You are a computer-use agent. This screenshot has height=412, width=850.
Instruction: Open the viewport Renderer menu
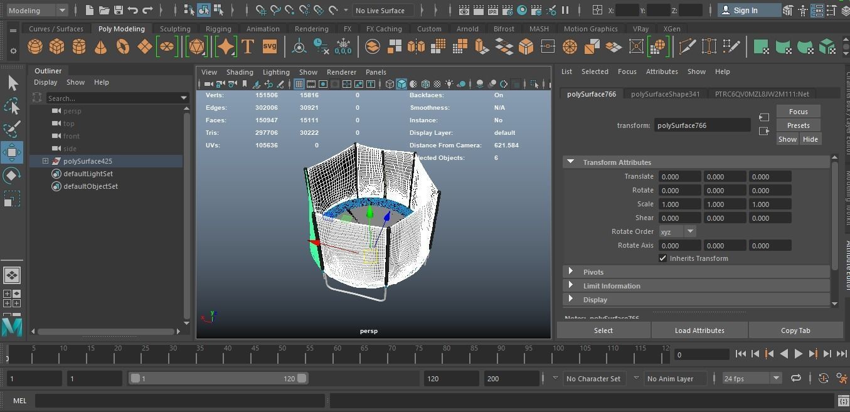pos(341,72)
